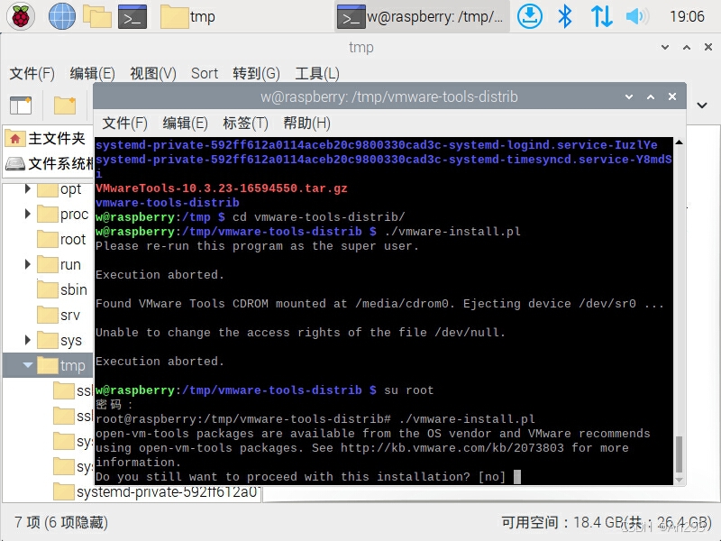Image resolution: width=721 pixels, height=541 pixels.
Task: Expand the proc folder in tree
Action: [28, 214]
